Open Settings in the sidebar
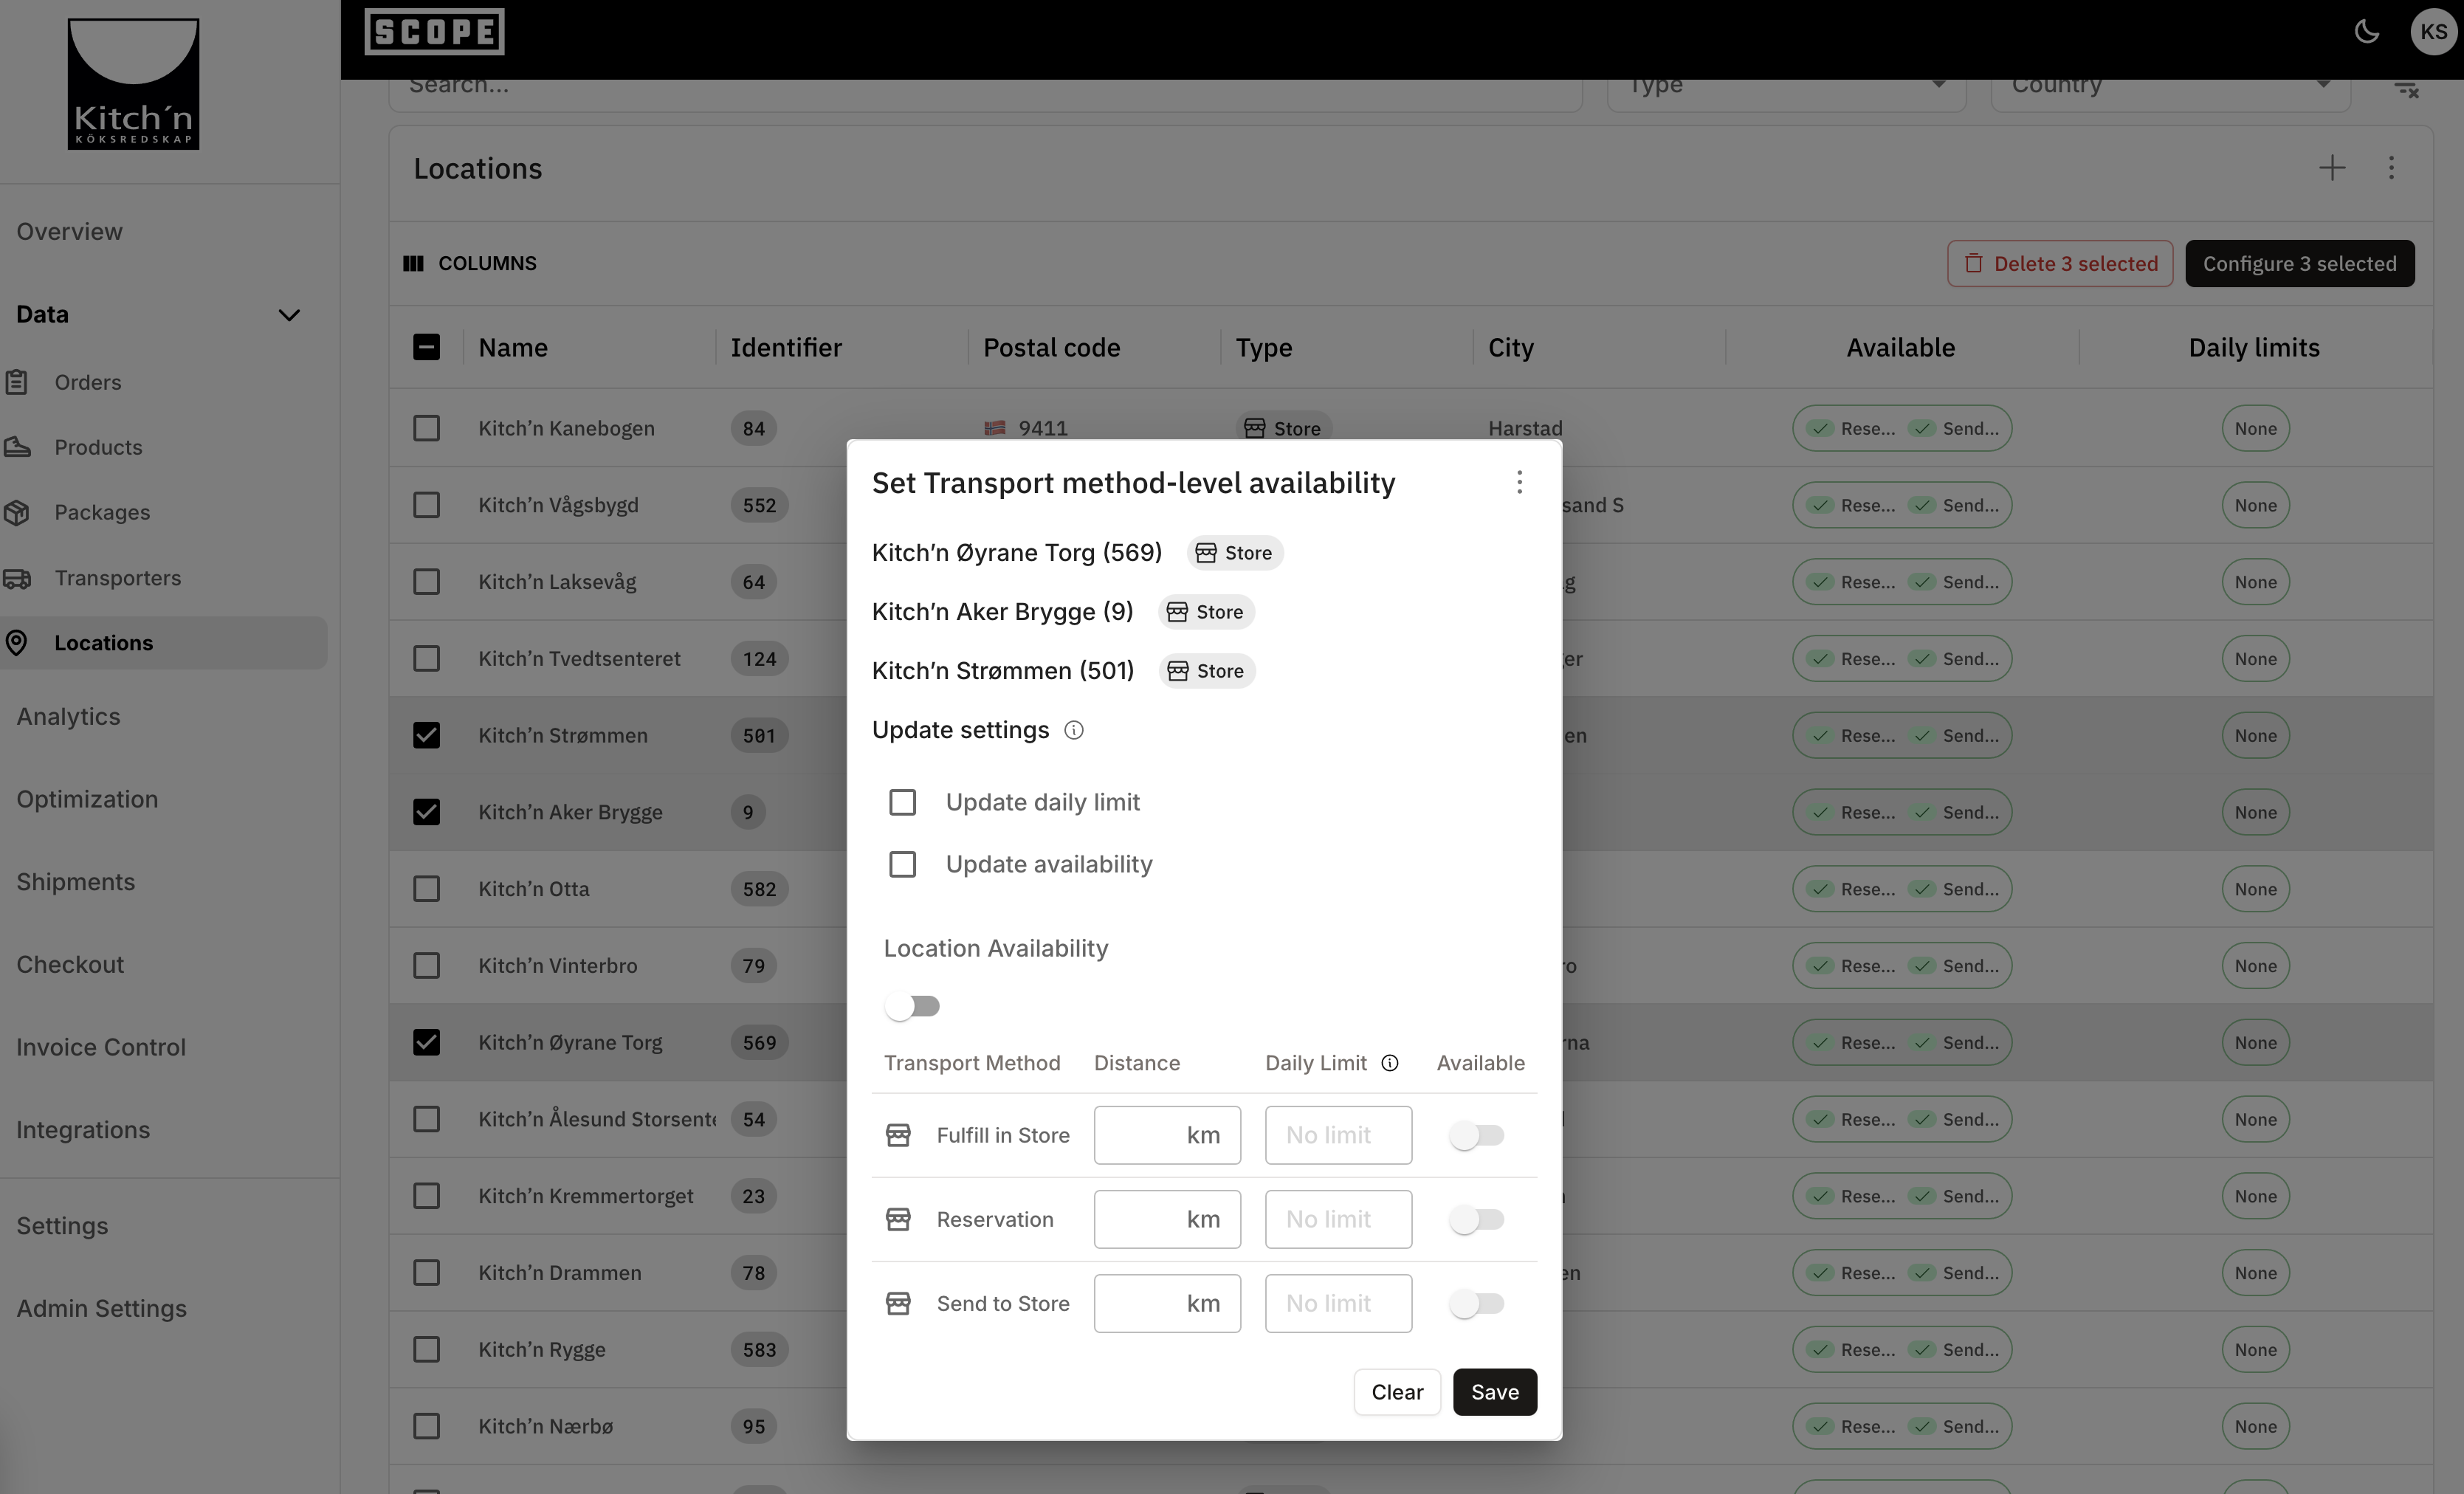Image resolution: width=2464 pixels, height=1494 pixels. click(62, 1226)
